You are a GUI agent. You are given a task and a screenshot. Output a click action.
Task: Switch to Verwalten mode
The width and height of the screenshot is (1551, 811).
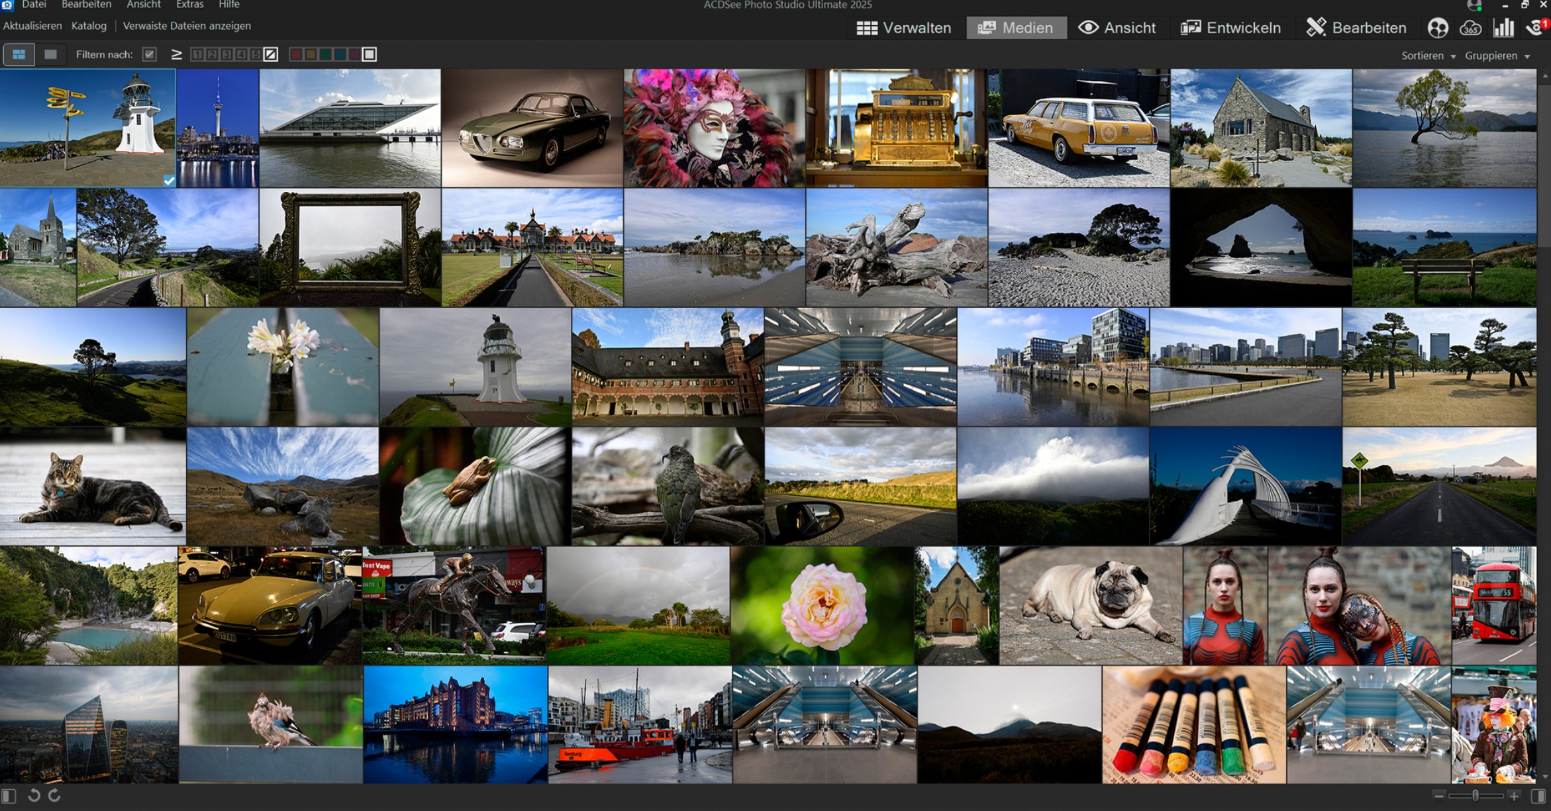904,28
